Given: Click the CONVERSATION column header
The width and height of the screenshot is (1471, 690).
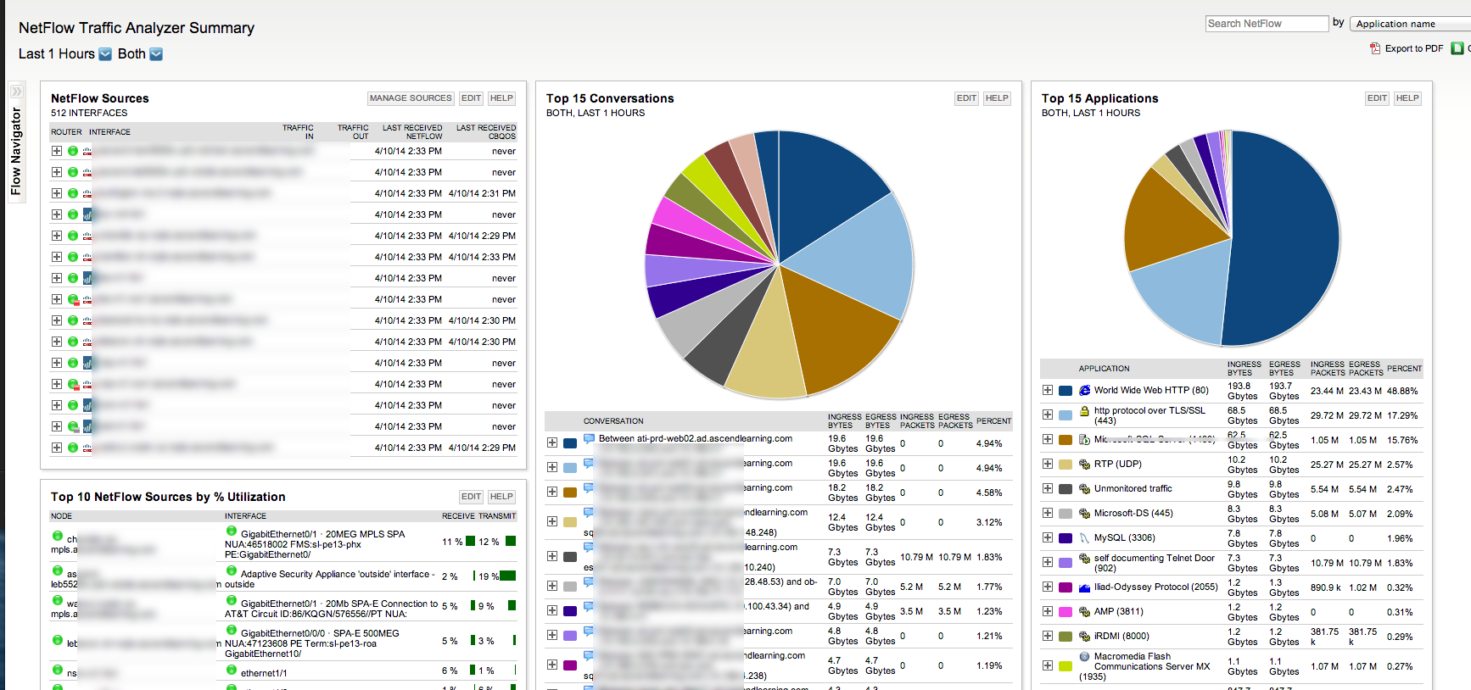Looking at the screenshot, I should coord(613,421).
